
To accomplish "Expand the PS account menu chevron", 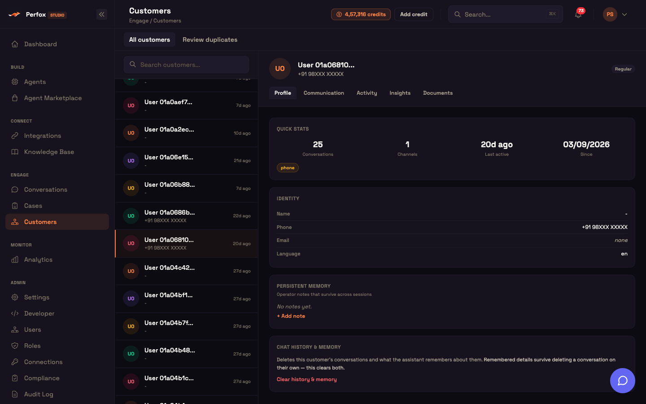I will (x=624, y=14).
